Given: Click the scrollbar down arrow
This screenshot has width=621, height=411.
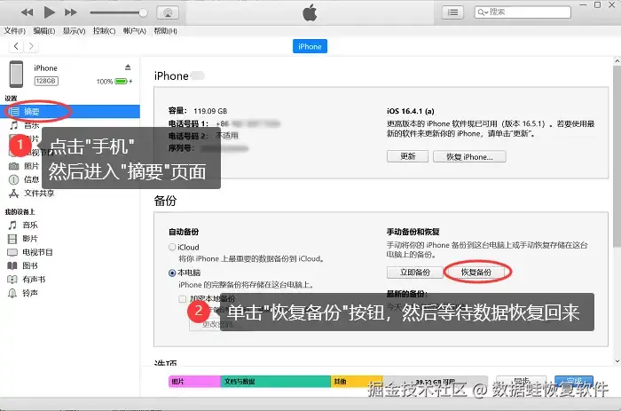Looking at the screenshot, I should (617, 361).
